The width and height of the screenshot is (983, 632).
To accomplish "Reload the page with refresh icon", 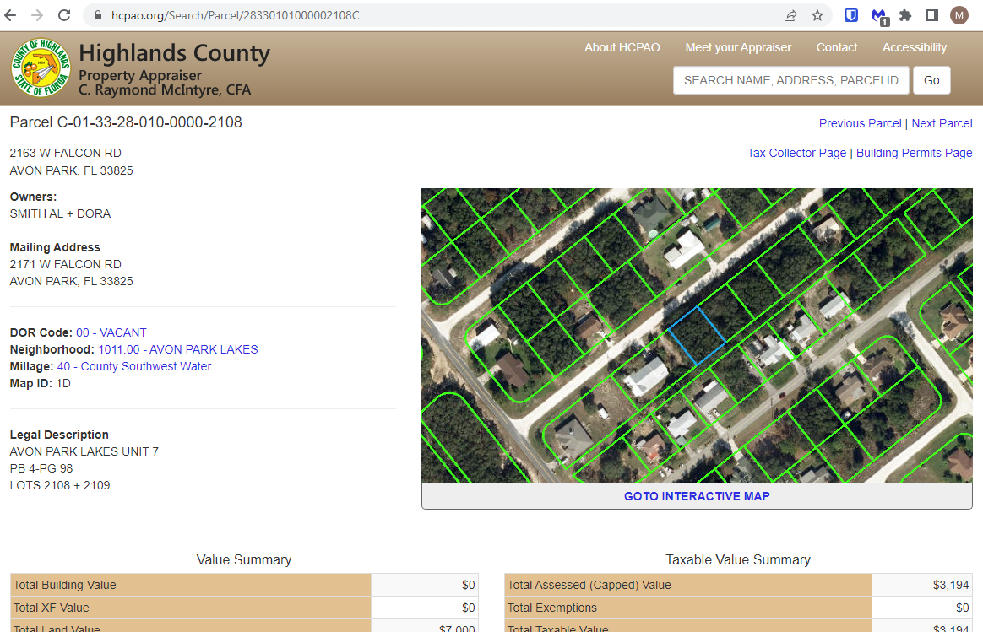I will [x=64, y=15].
